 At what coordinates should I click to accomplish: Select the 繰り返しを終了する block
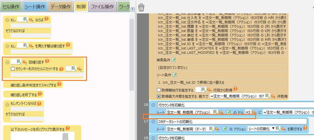tap(24, 95)
